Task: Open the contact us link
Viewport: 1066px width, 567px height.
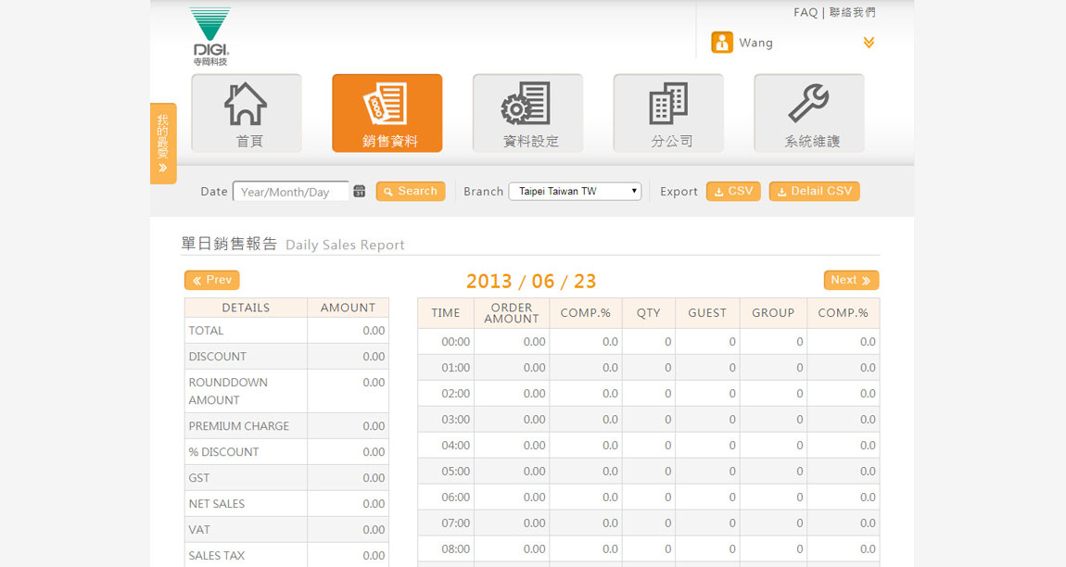Action: 852,12
